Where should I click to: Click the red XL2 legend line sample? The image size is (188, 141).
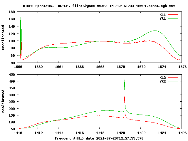coord(173,78)
